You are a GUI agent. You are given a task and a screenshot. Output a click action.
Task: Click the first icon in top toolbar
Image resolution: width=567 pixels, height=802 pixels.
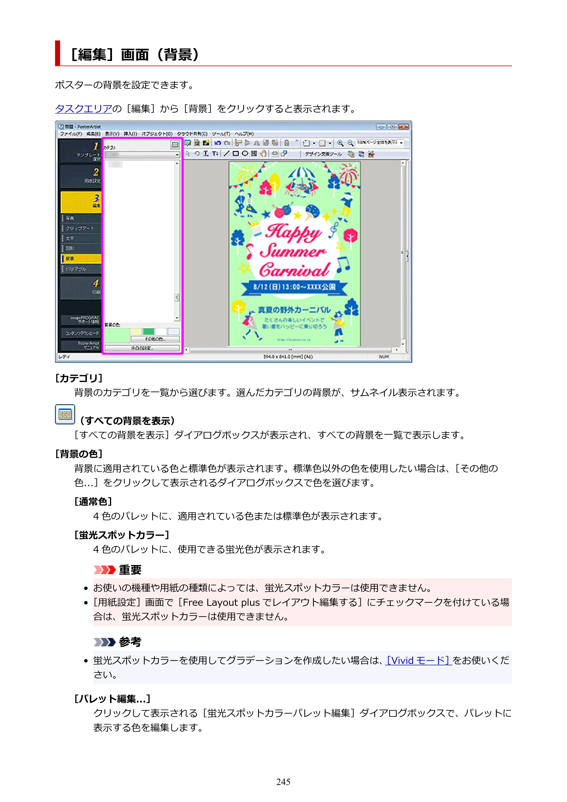click(x=188, y=143)
